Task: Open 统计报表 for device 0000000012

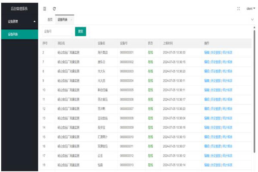Action: [227, 156]
